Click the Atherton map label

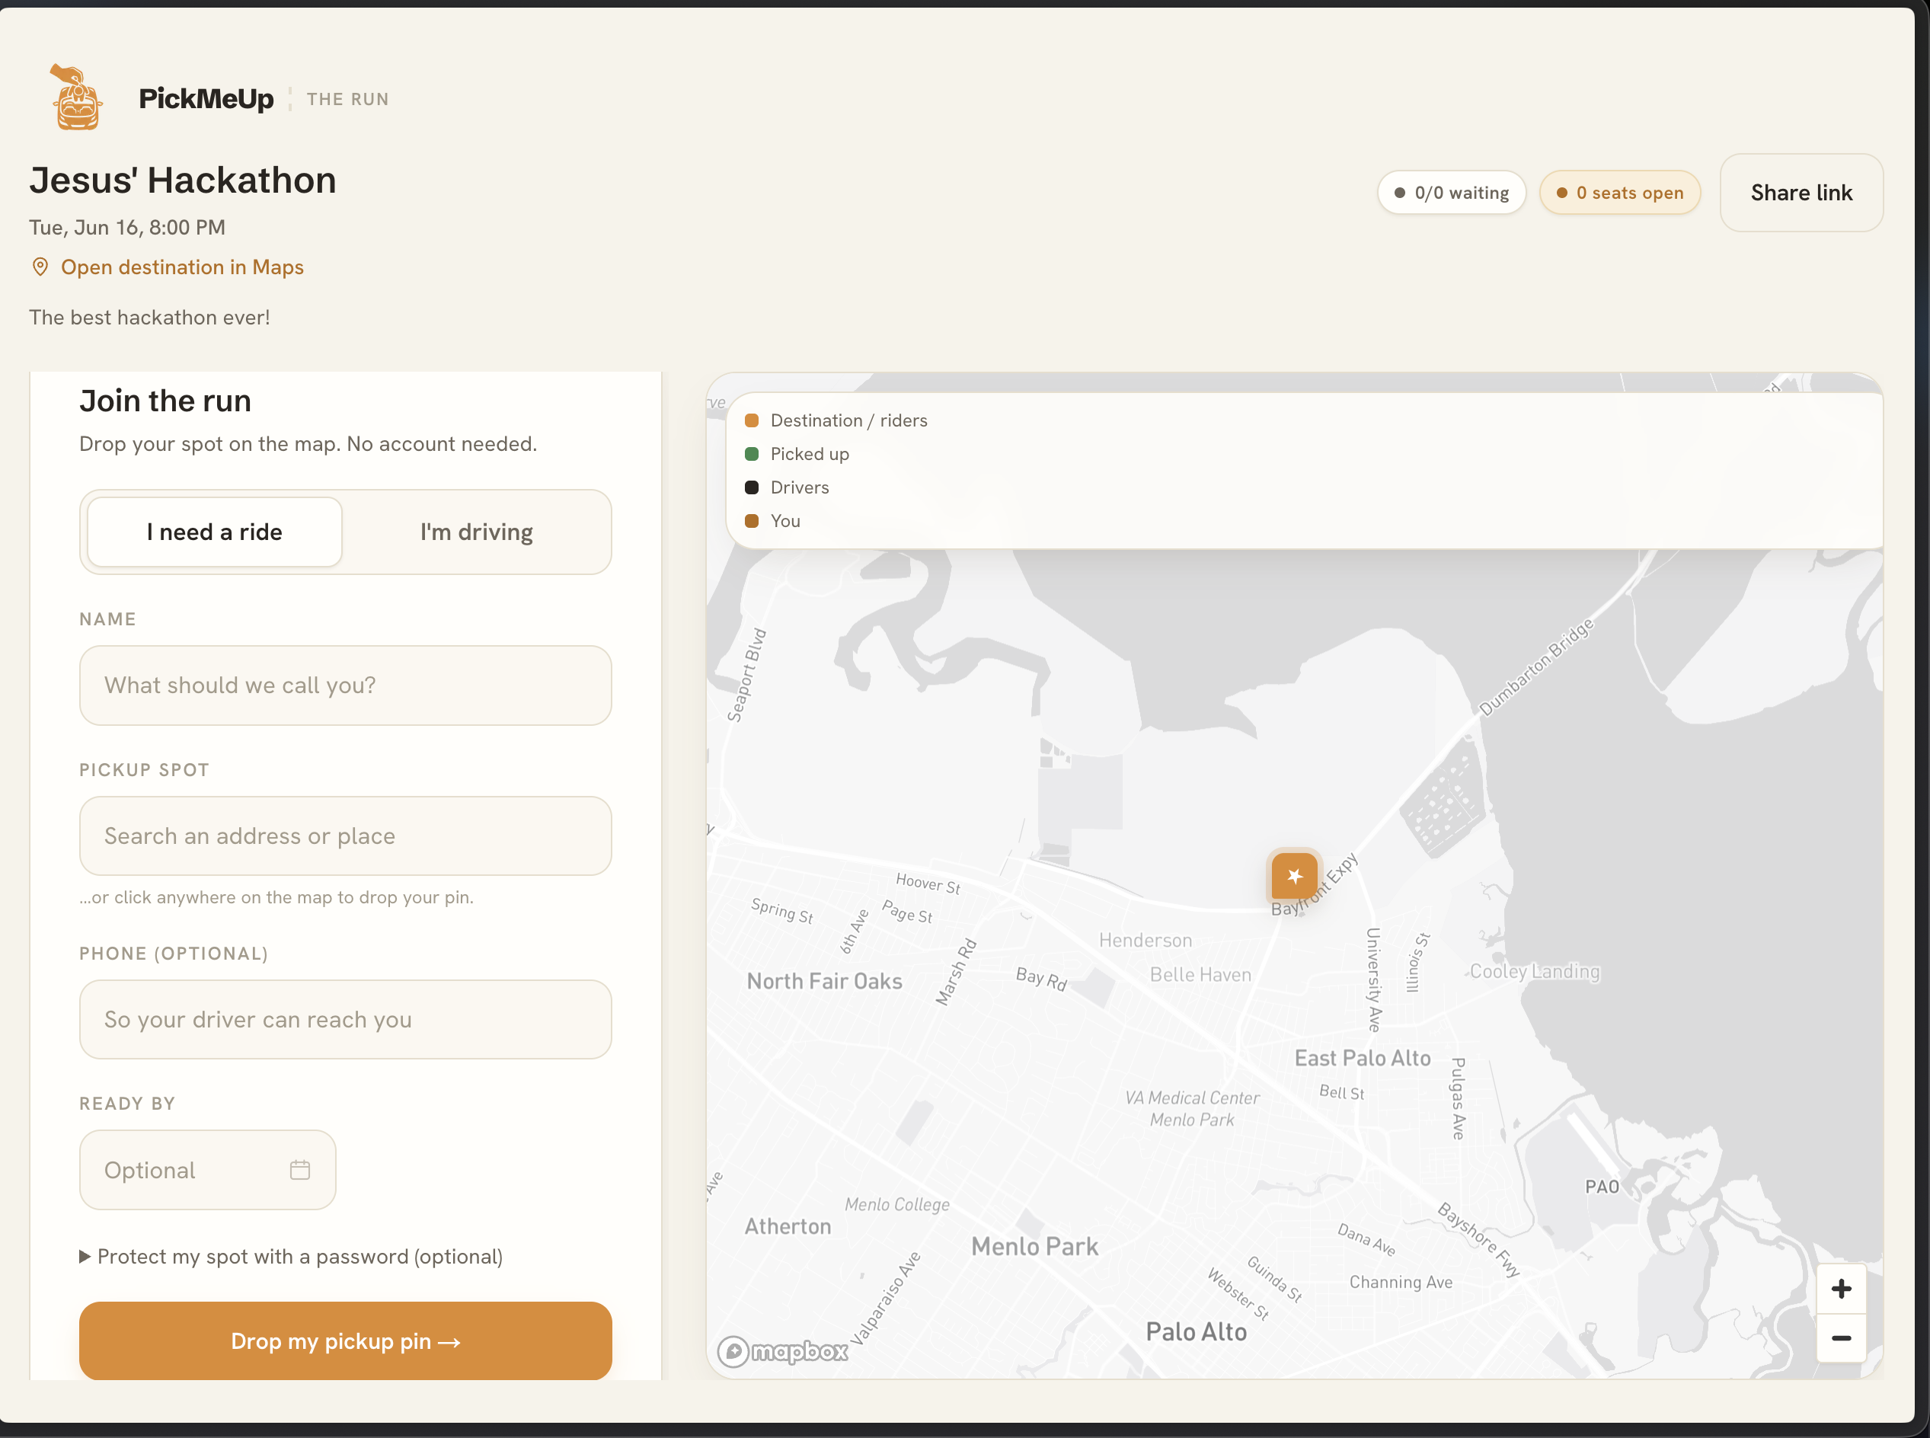(x=788, y=1226)
